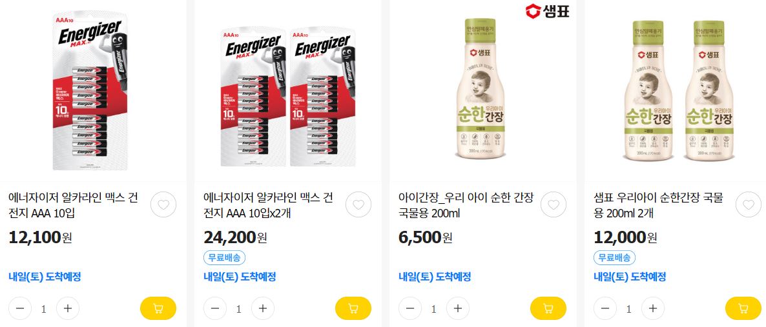
Task: Decrease quantity of 12,000원 soy sauce set
Action: point(605,308)
